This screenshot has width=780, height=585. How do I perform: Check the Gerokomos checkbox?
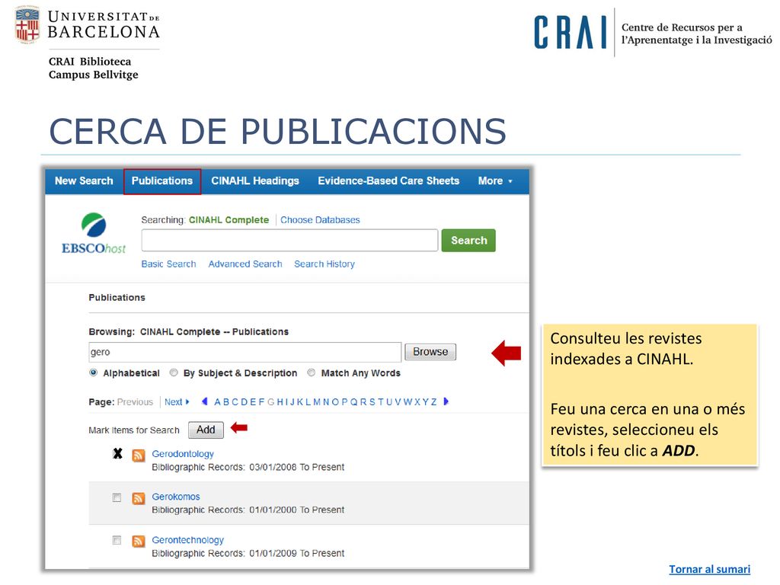point(117,497)
